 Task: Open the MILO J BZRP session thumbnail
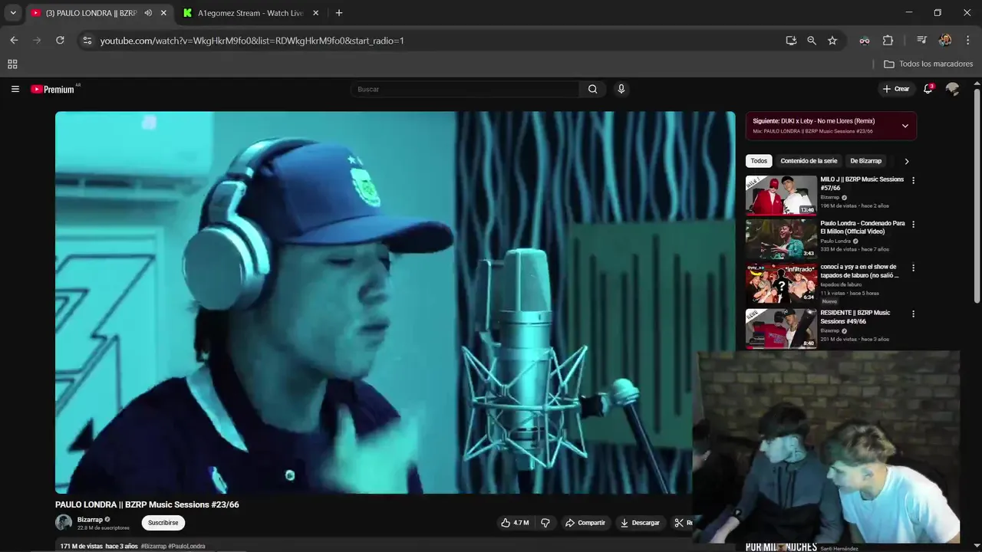click(781, 195)
